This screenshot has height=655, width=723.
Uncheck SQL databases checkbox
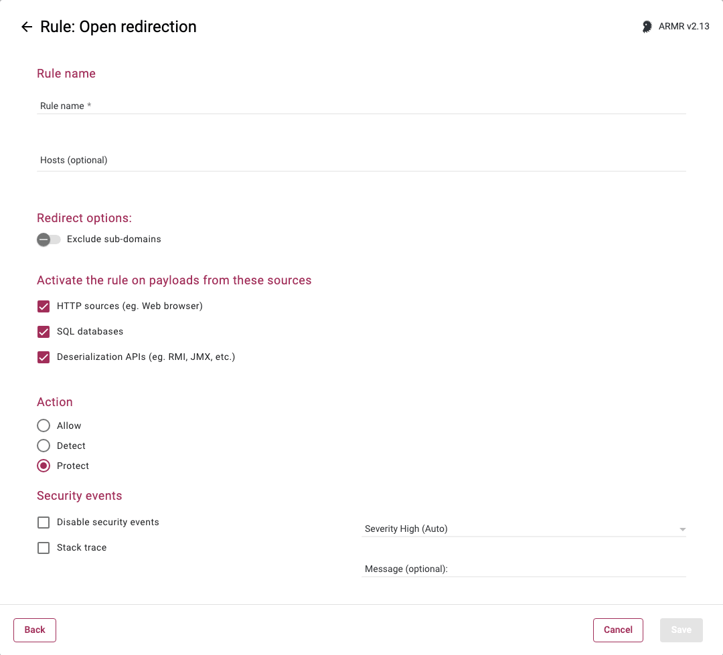(44, 332)
